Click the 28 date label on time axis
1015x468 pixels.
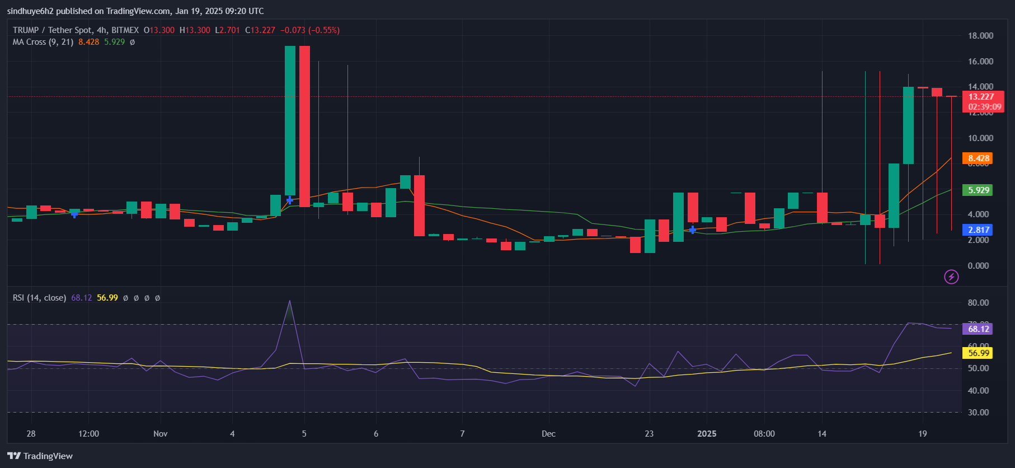31,434
